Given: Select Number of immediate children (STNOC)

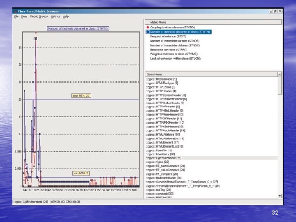Looking at the screenshot, I should point(175,46).
